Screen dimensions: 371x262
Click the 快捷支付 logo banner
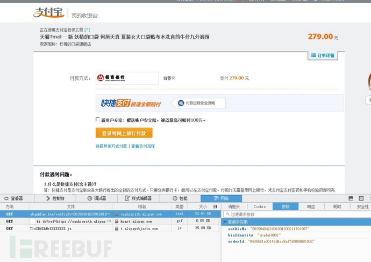click(131, 103)
